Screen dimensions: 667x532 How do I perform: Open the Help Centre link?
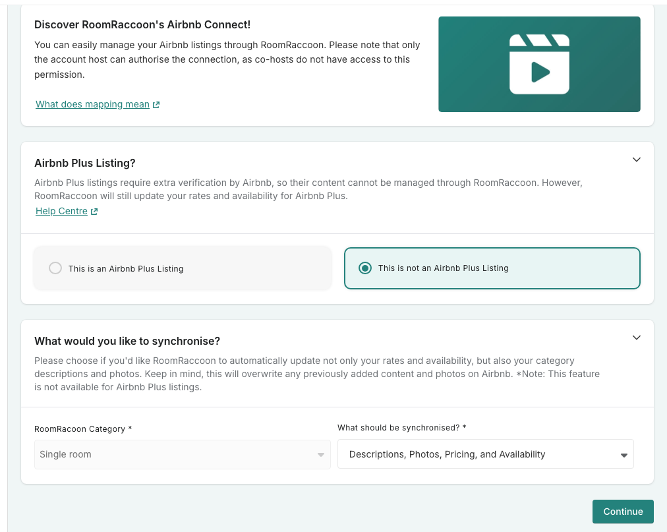tap(61, 211)
